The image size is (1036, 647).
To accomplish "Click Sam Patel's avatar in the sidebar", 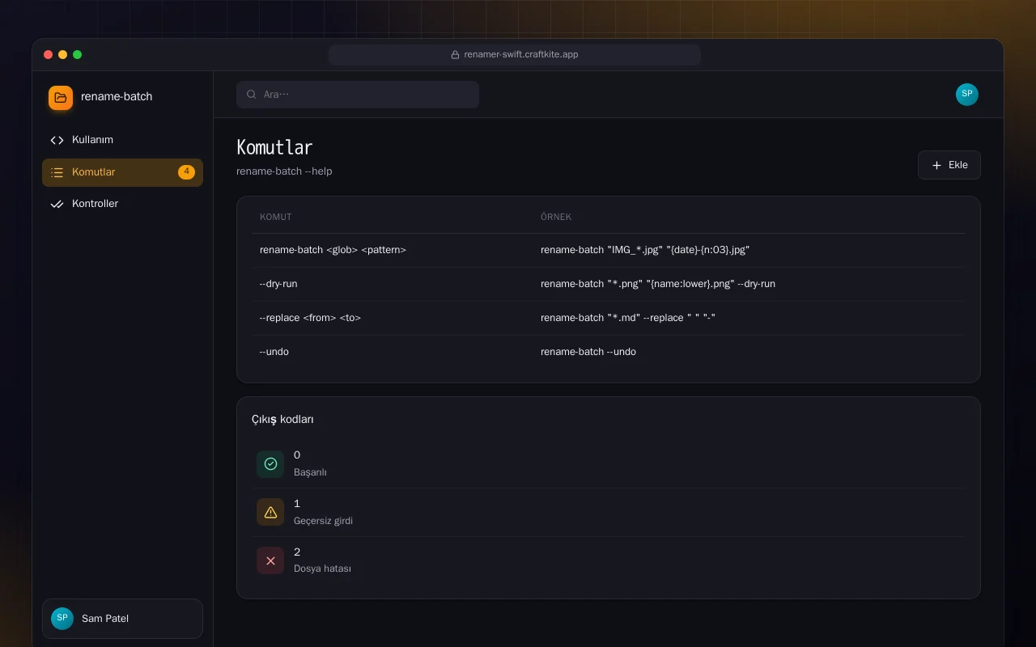I will coord(62,619).
